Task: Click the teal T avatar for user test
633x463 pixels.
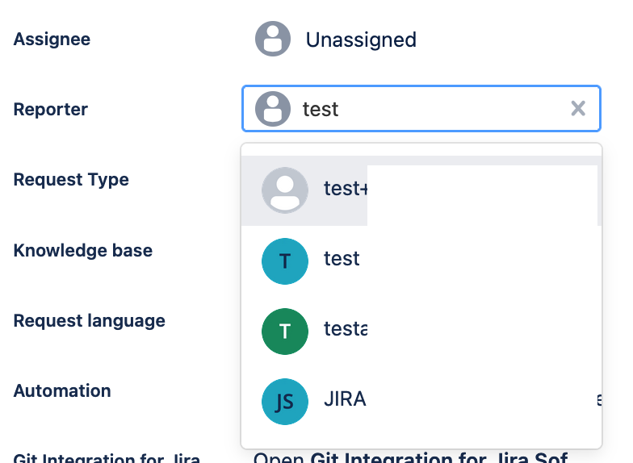Action: pos(285,261)
